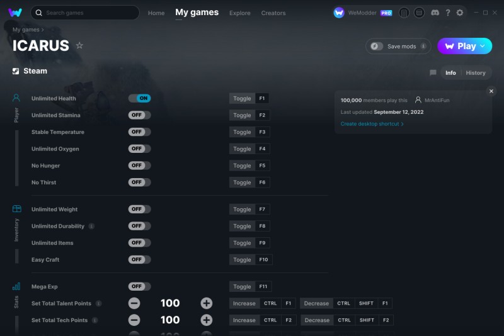Enable Unlimited Stamina
The height and width of the screenshot is (336, 504).
click(139, 115)
